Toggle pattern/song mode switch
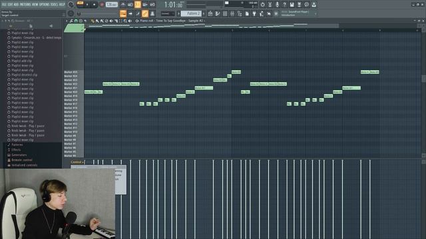The image size is (426, 239). click(80, 3)
